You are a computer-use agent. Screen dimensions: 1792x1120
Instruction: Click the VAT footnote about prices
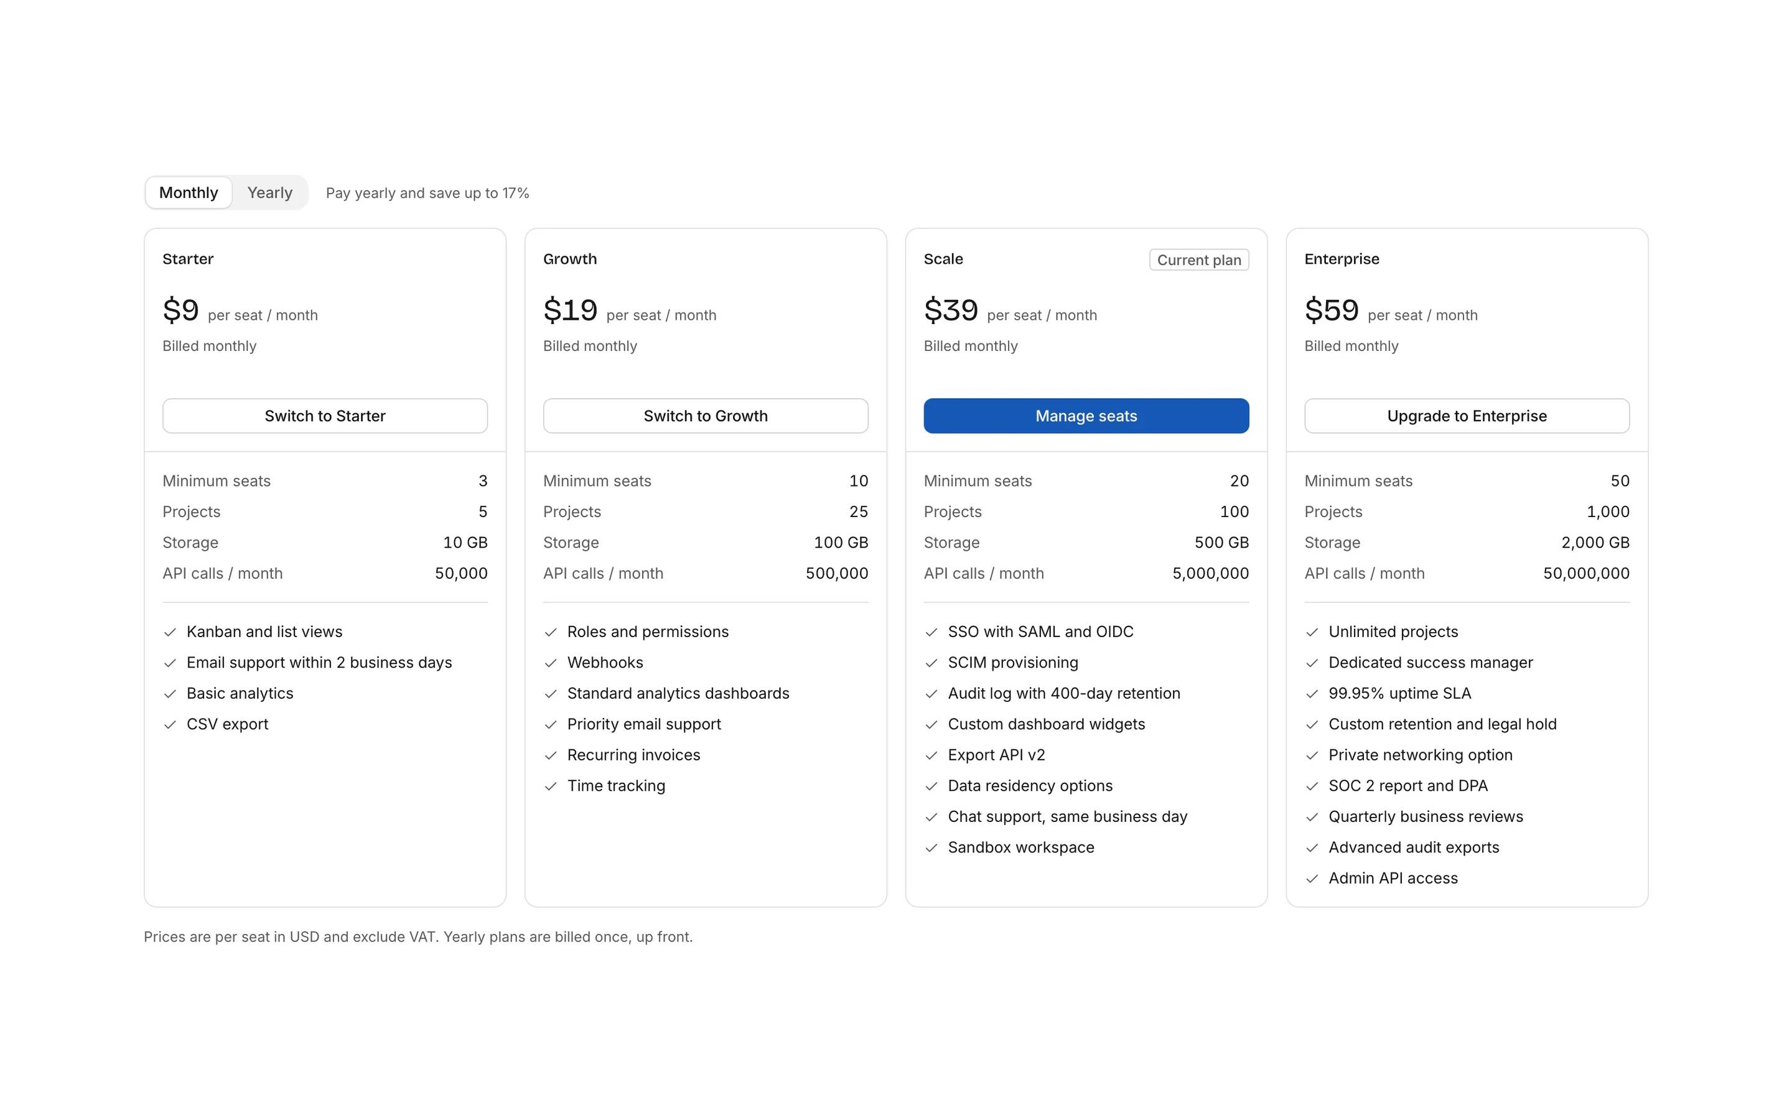click(418, 937)
